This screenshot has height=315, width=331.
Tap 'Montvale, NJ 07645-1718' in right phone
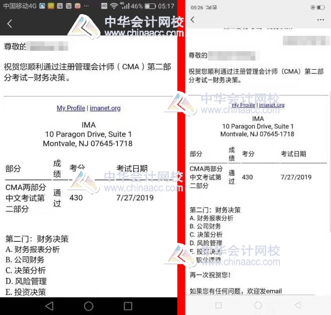coord(257,134)
